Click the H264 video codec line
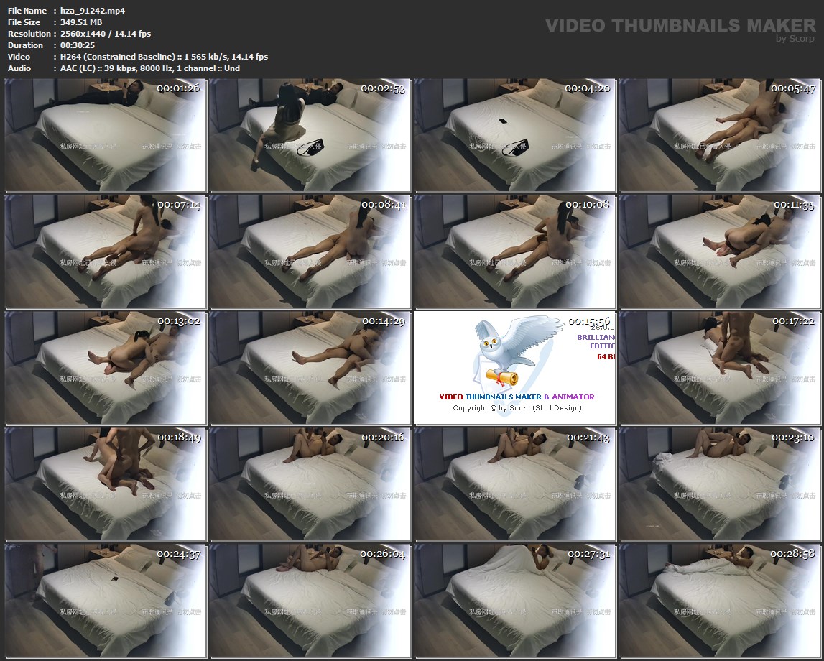Screen dimensions: 824x661 [164, 57]
